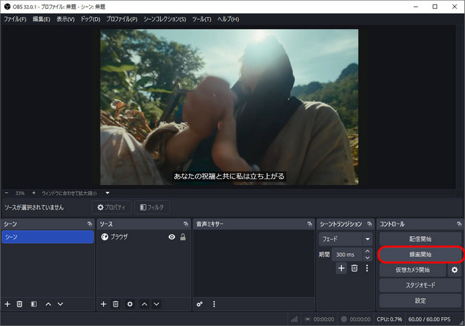This screenshot has width=465, height=326.
Task: Click the スタジオモード button
Action: click(x=420, y=285)
